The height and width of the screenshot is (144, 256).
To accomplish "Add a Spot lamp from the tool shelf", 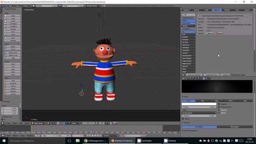I will [x=12, y=69].
